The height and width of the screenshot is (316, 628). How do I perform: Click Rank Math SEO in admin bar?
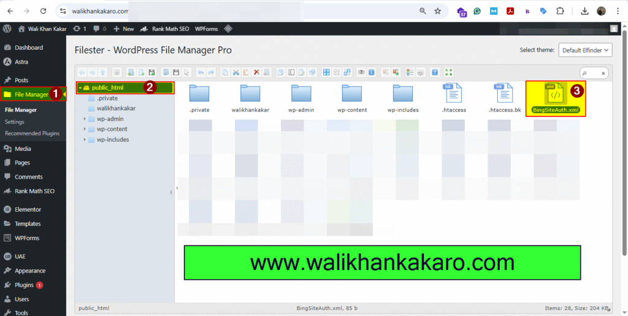click(165, 29)
